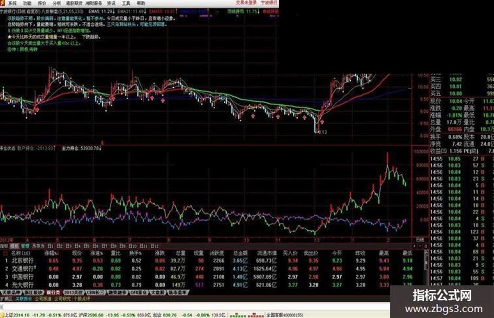Switch to the 日5 template slot
Screen dimensions: 494x318
pos(87,246)
